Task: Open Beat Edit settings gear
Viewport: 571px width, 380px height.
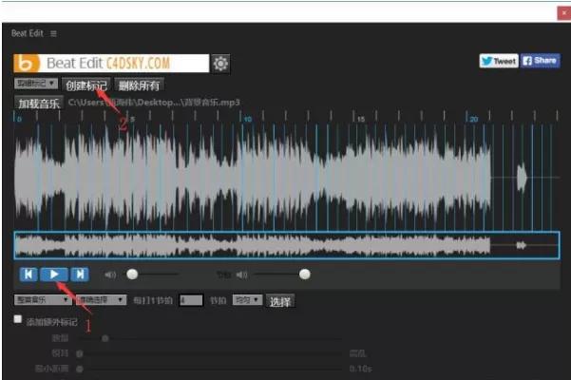Action: 220,64
